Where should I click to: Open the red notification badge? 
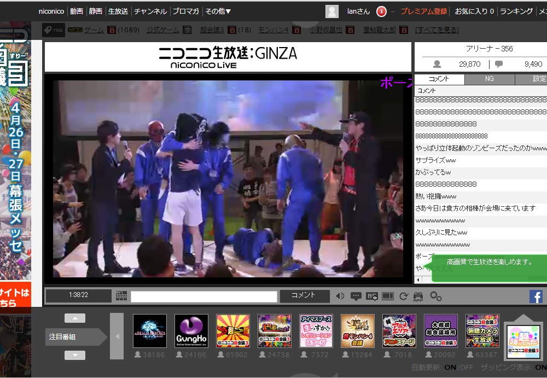coord(381,11)
